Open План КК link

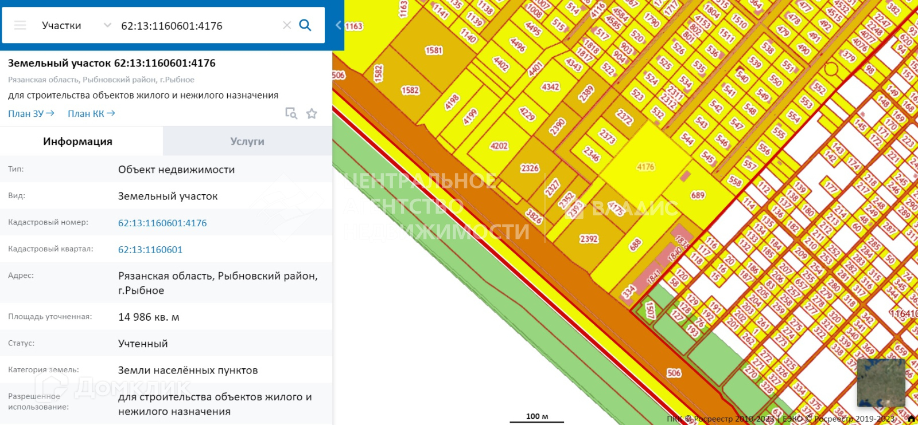coord(91,113)
